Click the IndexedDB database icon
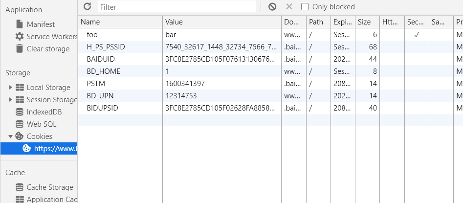This screenshot has width=463, height=203. pyautogui.click(x=20, y=112)
